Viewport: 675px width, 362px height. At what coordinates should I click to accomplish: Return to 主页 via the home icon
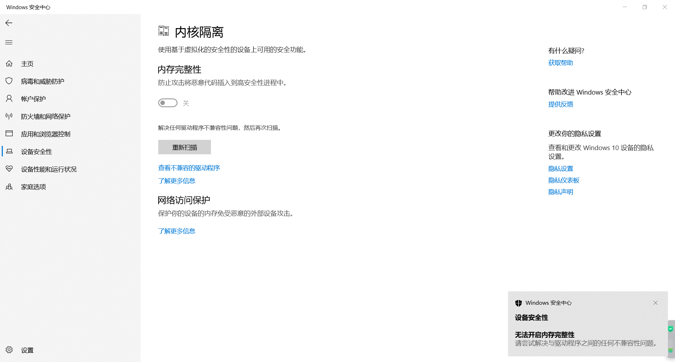coord(27,63)
